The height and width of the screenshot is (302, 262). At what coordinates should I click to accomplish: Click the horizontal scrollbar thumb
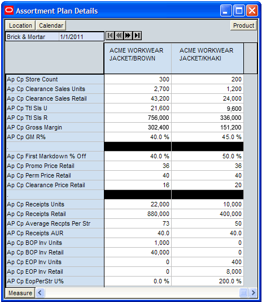click(243, 293)
